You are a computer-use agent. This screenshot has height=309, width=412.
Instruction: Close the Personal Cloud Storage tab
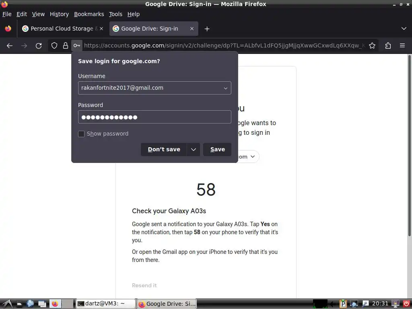(x=101, y=29)
